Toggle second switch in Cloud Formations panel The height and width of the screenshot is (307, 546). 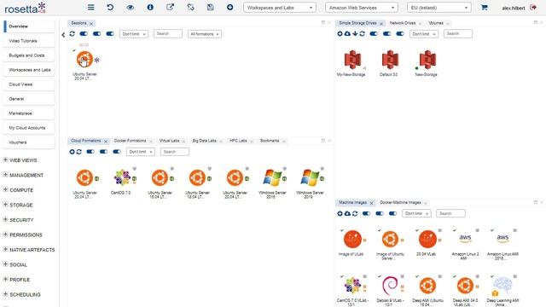point(103,152)
